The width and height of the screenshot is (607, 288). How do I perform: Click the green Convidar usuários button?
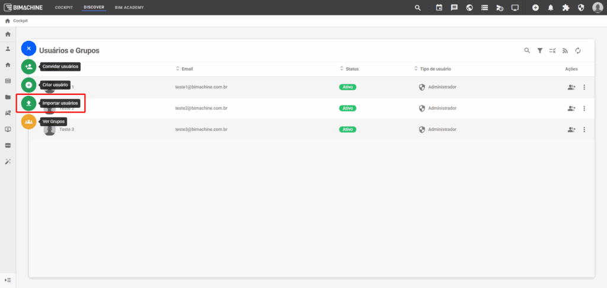[28, 66]
